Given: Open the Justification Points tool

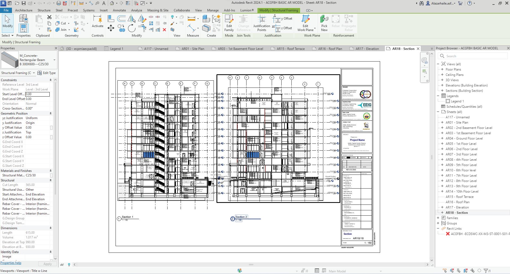Looking at the screenshot, I should coord(261,23).
